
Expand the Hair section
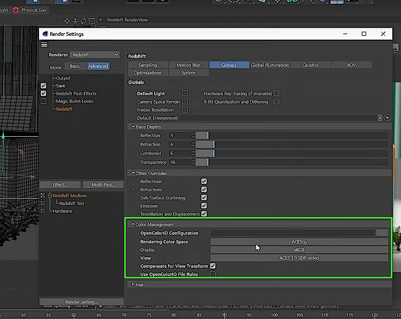pos(133,284)
